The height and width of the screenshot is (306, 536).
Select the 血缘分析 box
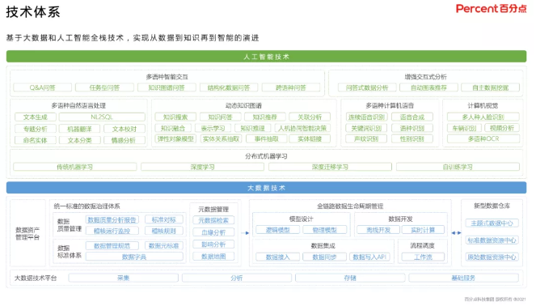[x=213, y=232]
